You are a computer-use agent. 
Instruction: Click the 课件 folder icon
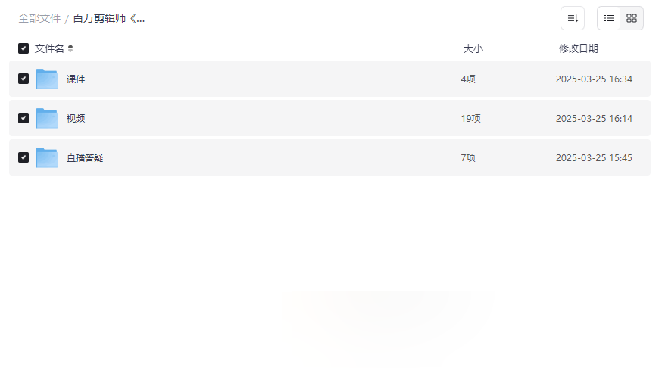[47, 79]
